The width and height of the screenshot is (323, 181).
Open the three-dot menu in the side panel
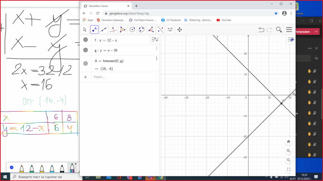(310, 48)
